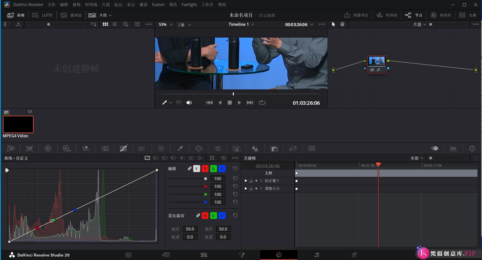Screen dimensions: 482x260
Task: Open the 片段 dropdown in node editor
Action: tap(420, 24)
